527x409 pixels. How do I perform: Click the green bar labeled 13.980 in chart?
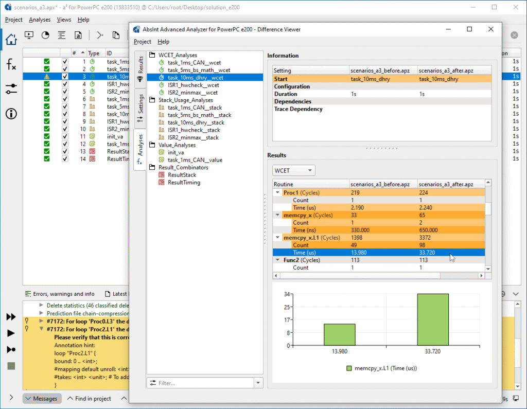click(x=340, y=335)
